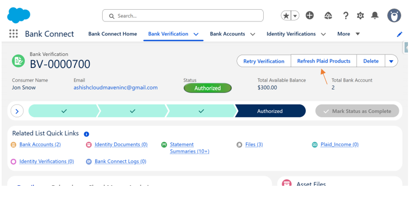Click the Related List Quick Links info icon
415x203 pixels.
[x=86, y=134]
